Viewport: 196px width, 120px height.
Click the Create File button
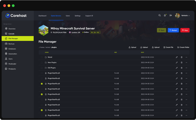168,47
